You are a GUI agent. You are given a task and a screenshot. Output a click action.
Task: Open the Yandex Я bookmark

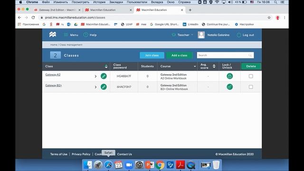pos(51,24)
